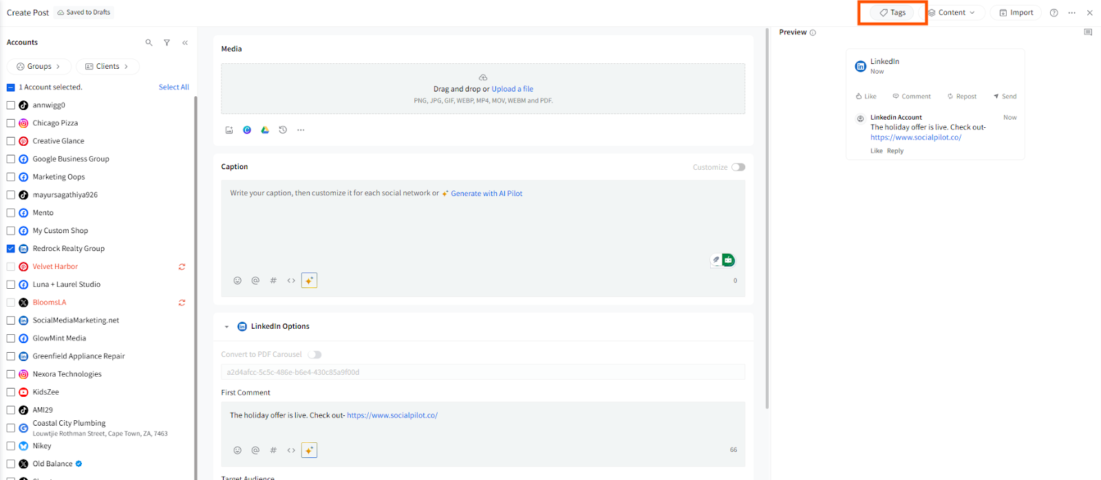The image size is (1101, 480).
Task: Select the Creative Glance account checkbox
Action: (11, 141)
